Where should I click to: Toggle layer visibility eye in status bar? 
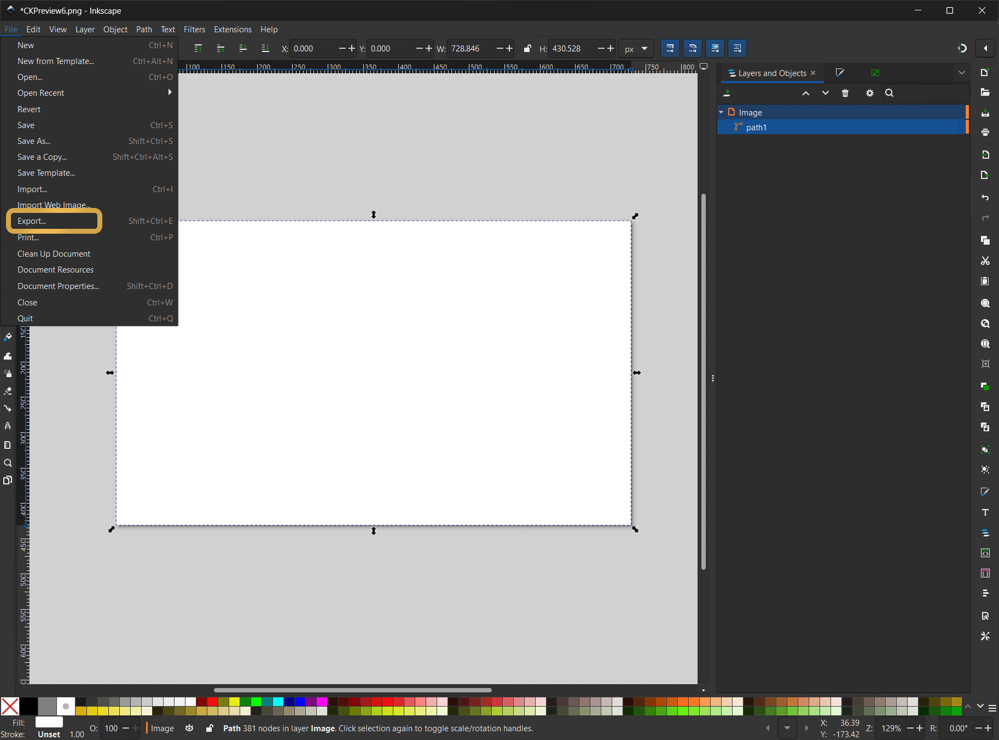(189, 728)
